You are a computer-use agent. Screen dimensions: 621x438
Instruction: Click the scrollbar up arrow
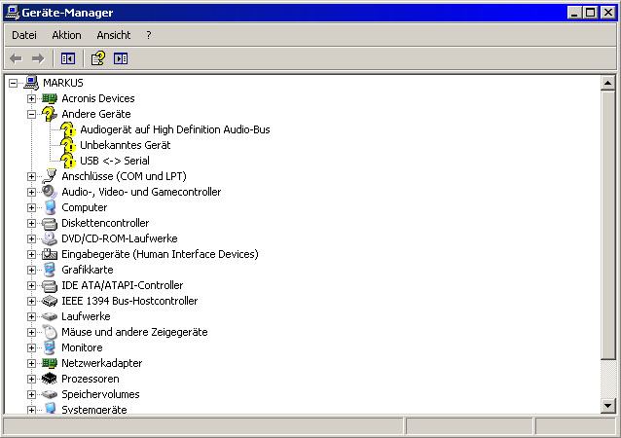[607, 83]
